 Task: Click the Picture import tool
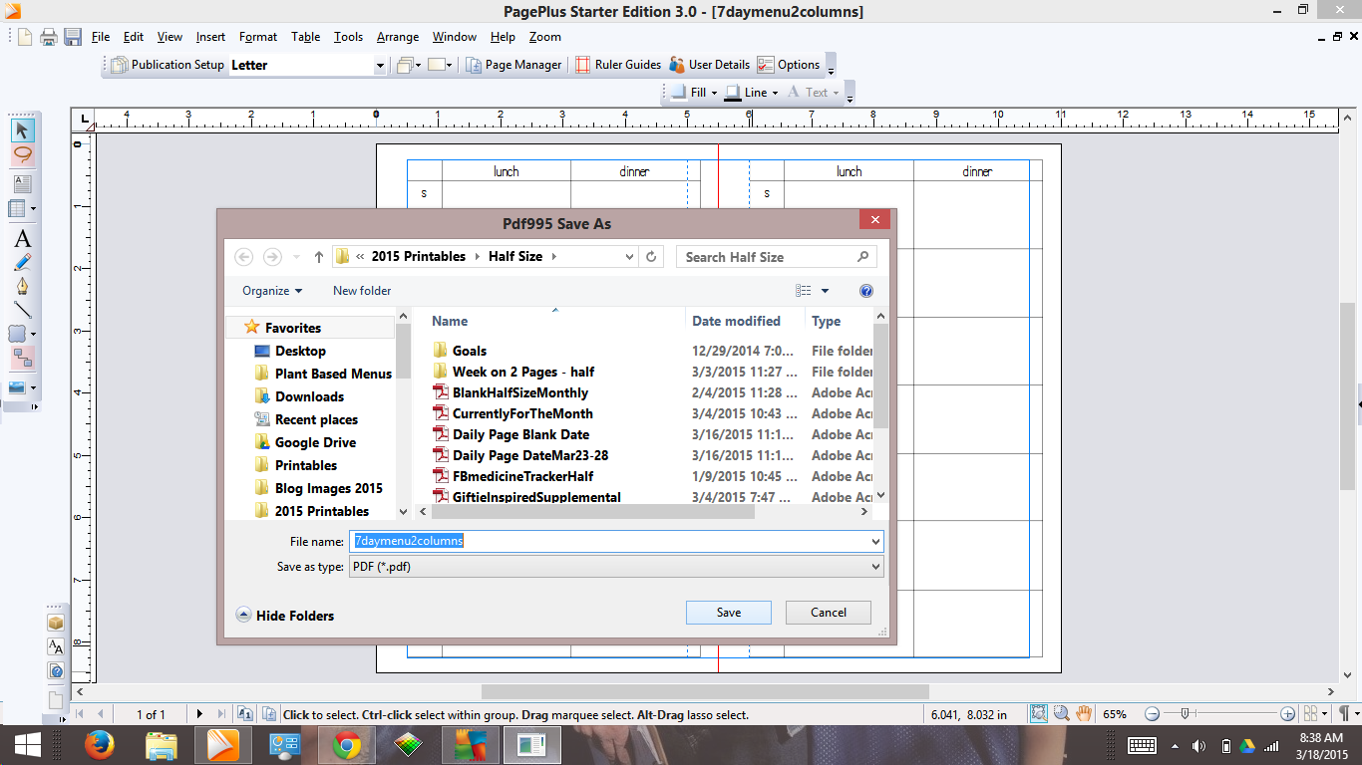[x=18, y=387]
